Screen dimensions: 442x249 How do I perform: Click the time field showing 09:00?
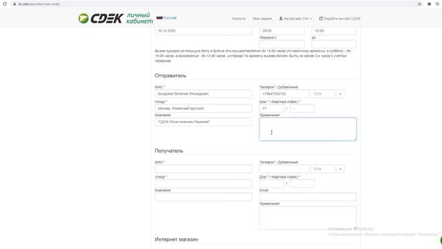click(282, 30)
